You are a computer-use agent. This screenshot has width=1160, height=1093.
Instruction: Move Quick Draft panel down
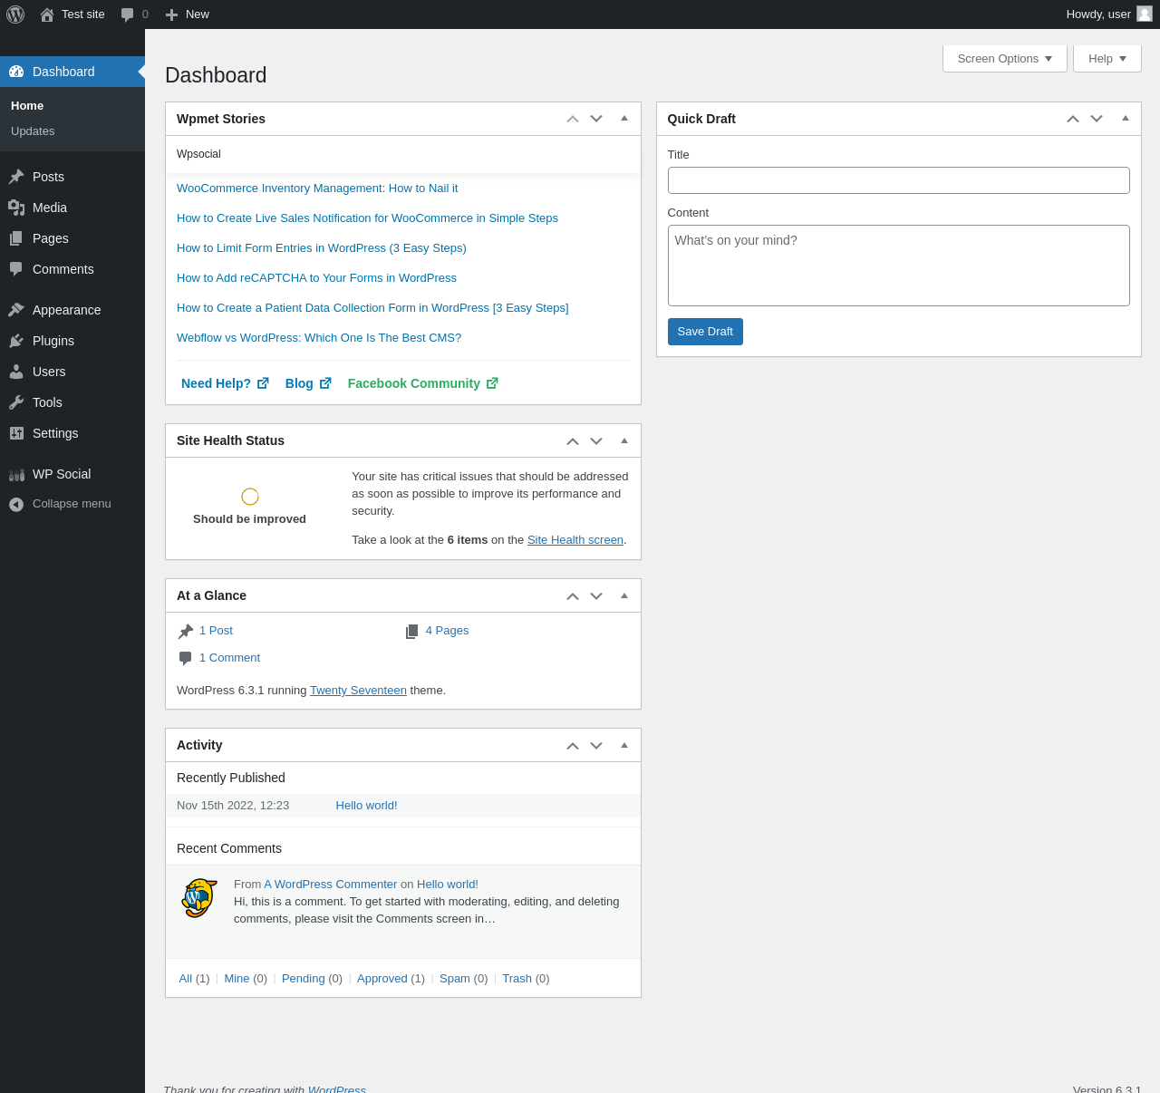click(x=1097, y=119)
